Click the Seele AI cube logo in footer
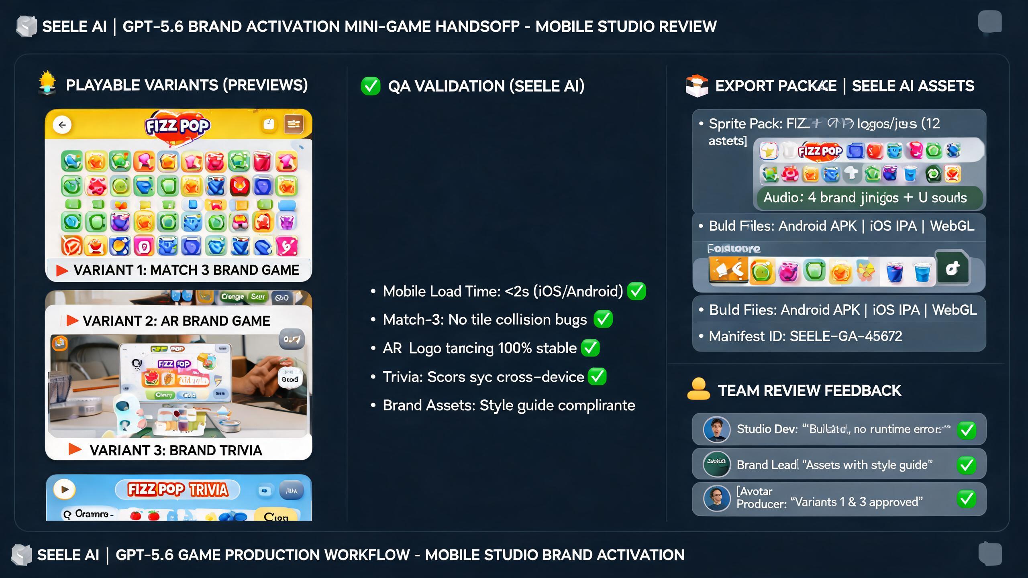Image resolution: width=1028 pixels, height=578 pixels. [22, 555]
